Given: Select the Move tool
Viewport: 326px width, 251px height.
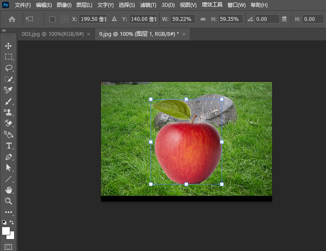Looking at the screenshot, I should (9, 46).
